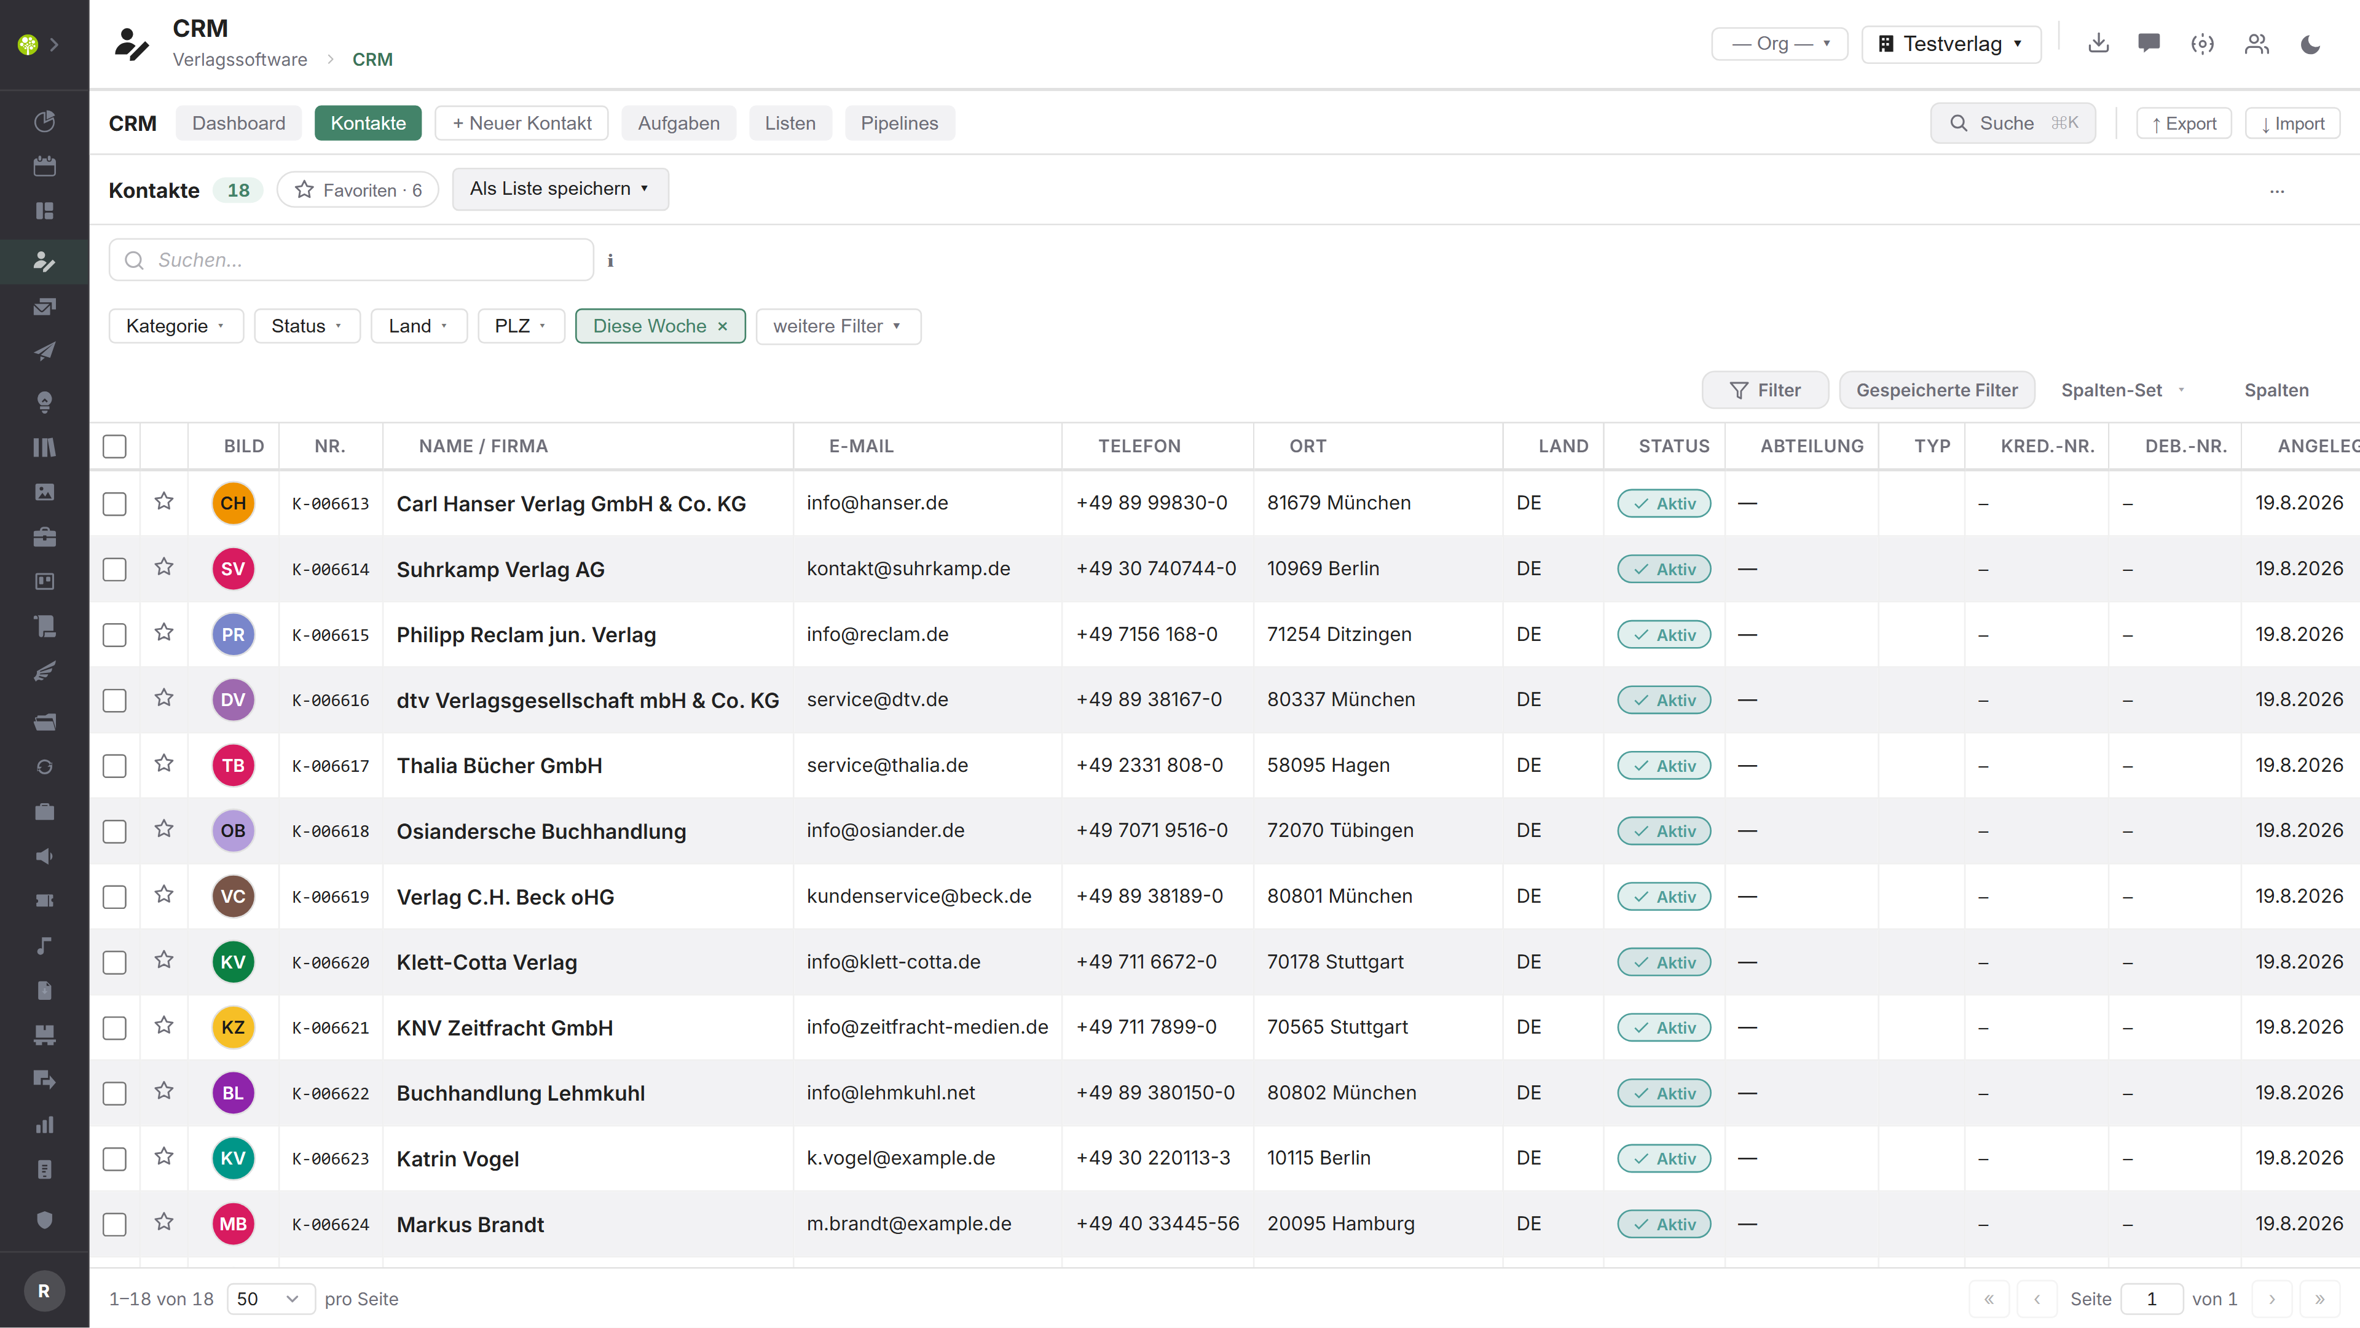The width and height of the screenshot is (2360, 1328).
Task: Click the Import button
Action: pyautogui.click(x=2292, y=124)
